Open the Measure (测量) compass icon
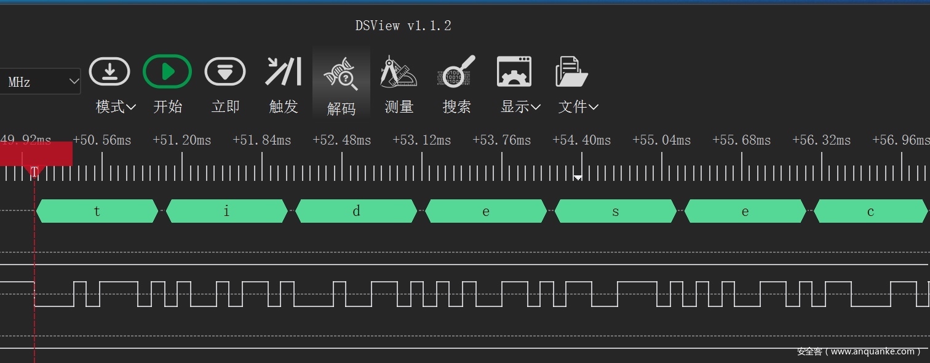The image size is (930, 363). point(399,72)
